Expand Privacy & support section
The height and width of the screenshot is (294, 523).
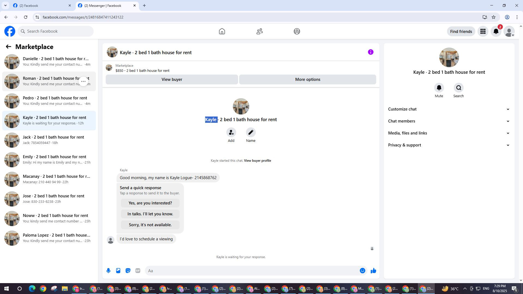tap(449, 145)
